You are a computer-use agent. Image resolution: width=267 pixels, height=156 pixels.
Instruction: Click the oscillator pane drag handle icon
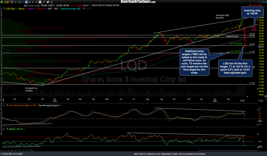pyautogui.click(x=8, y=106)
